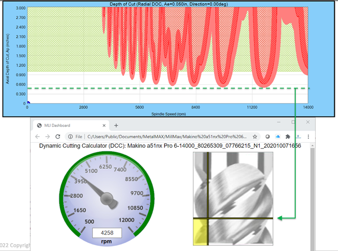Click the page scrollbar up arrow
338x251 pixels.
tap(312, 146)
